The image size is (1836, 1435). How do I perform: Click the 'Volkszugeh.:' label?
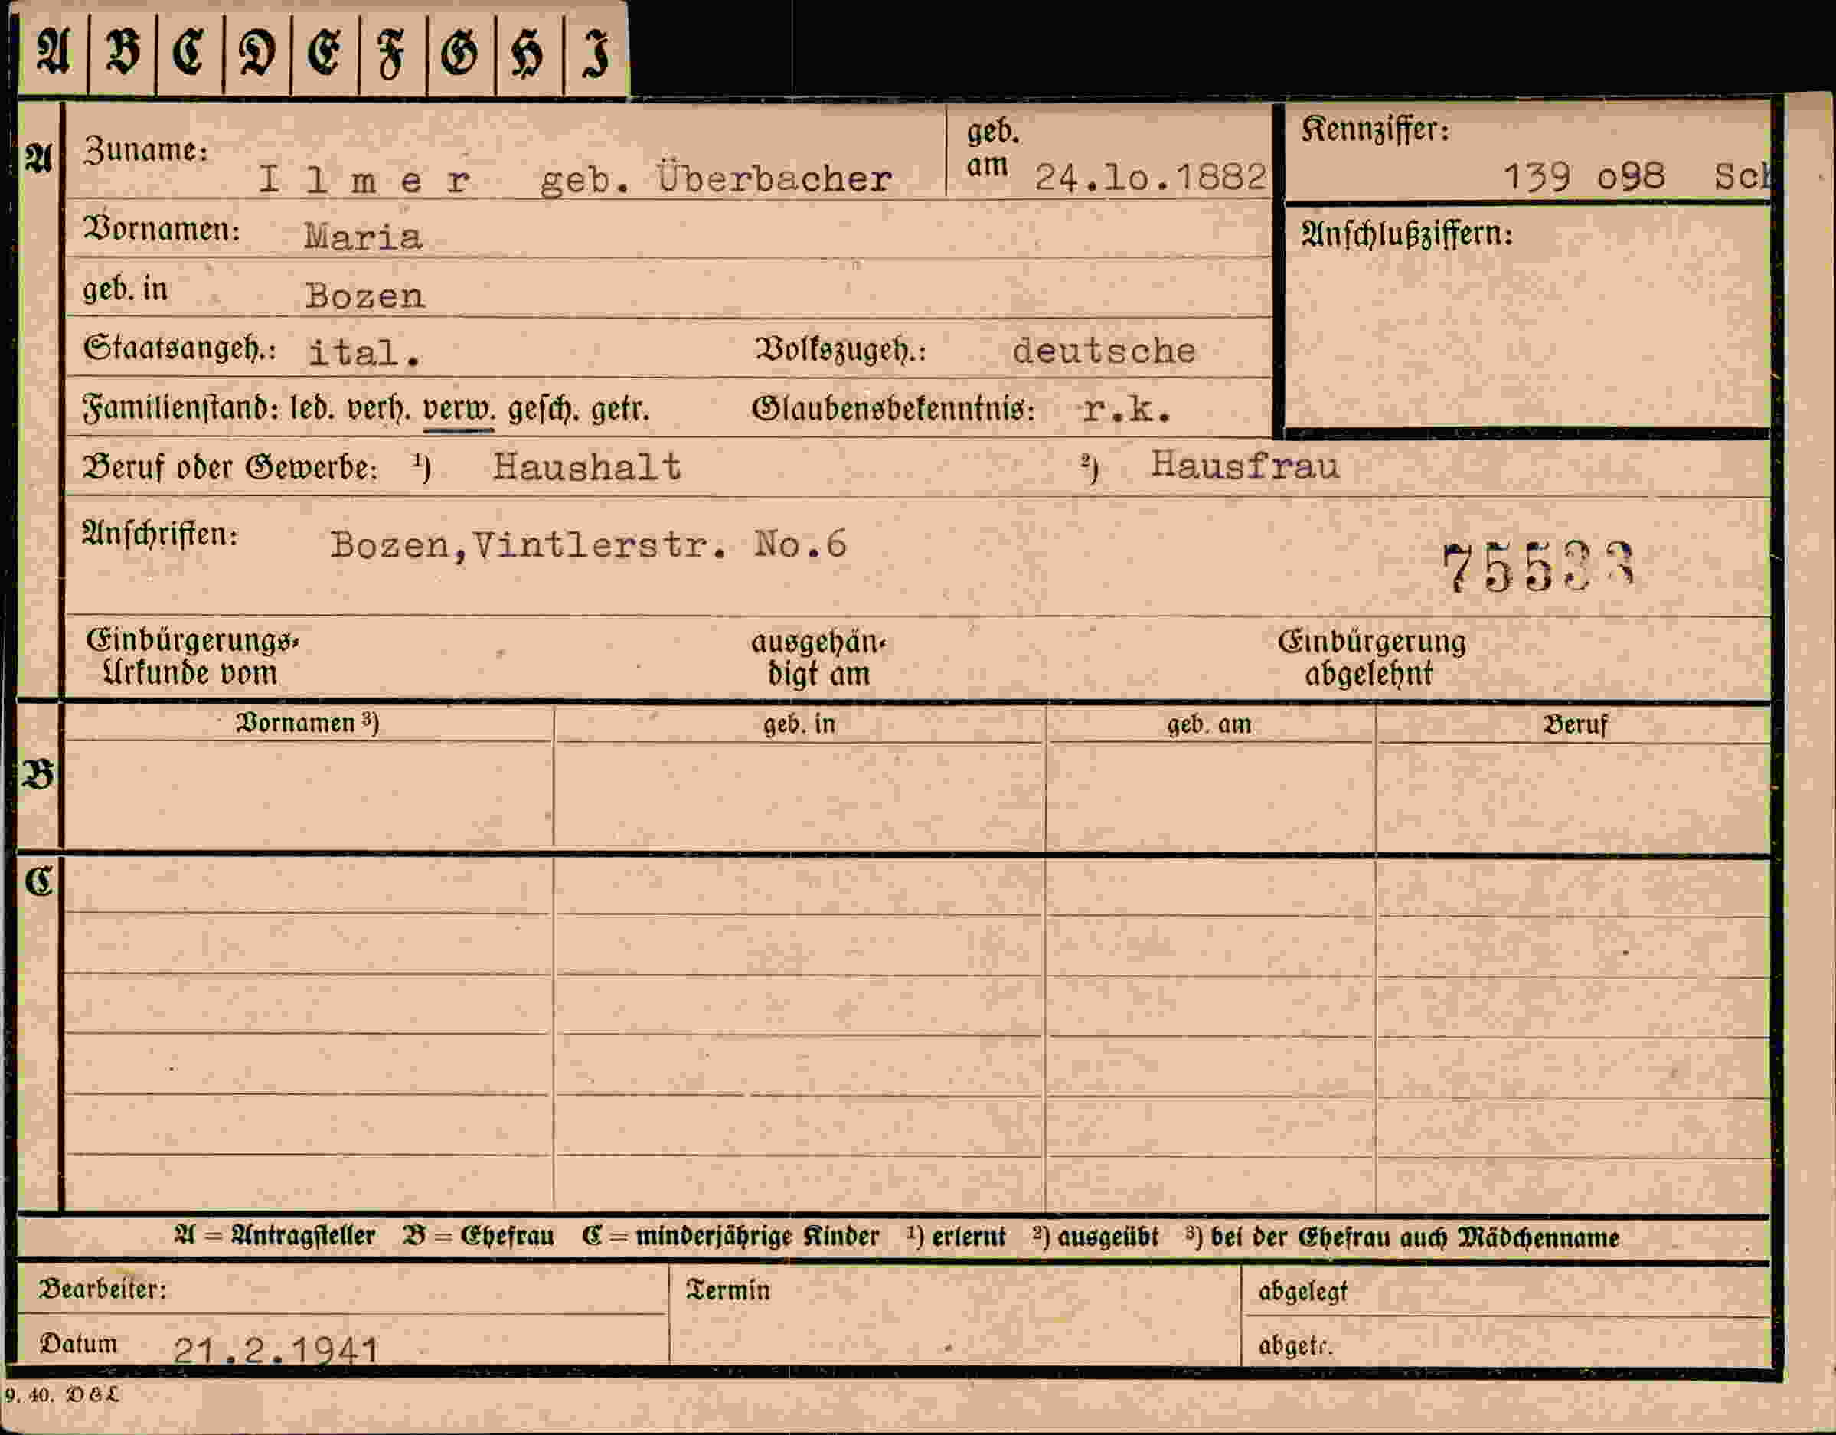[x=841, y=350]
